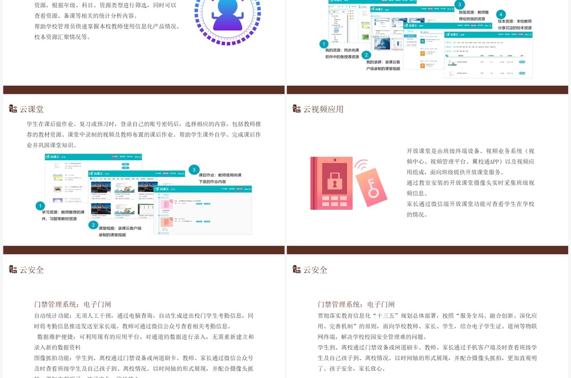Select the 云课堂 slide heading

point(32,109)
